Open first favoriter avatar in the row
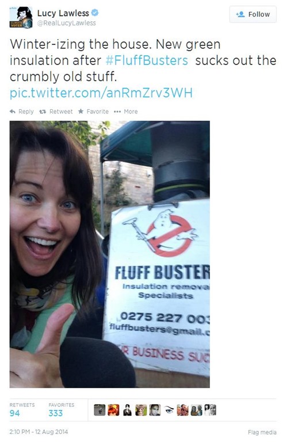Image resolution: width=290 pixels, height=442 pixels. coord(100,410)
